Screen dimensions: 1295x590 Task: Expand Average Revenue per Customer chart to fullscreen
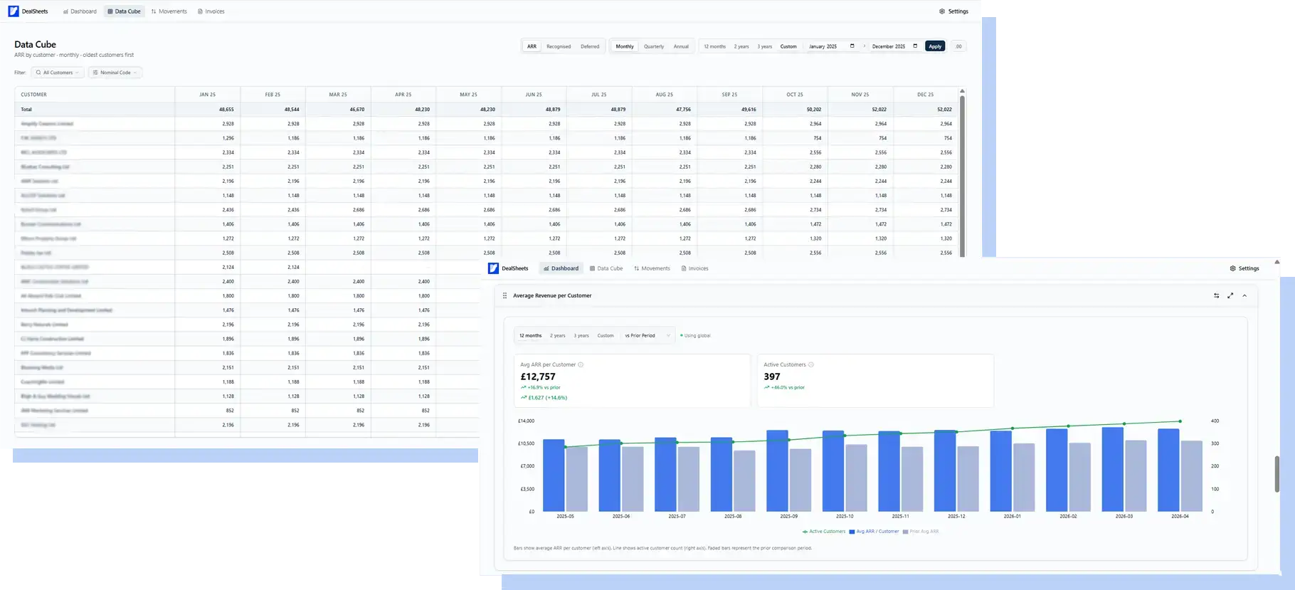click(x=1230, y=295)
